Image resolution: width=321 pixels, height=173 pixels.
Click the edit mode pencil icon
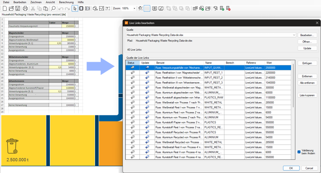(x=161, y=8)
